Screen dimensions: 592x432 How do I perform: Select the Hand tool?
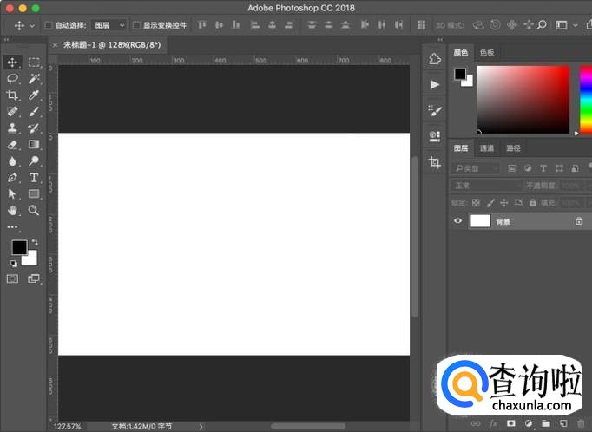point(12,210)
